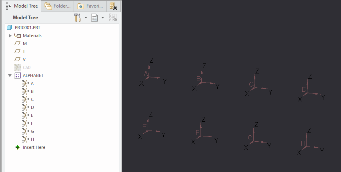Select coordinate system A icon in tree
This screenshot has height=172, width=341.
(26, 83)
